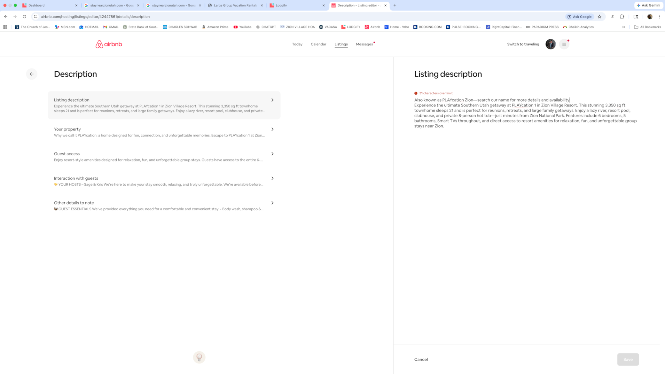This screenshot has width=665, height=374.
Task: Open the VACASA bookmark
Action: coord(328,27)
